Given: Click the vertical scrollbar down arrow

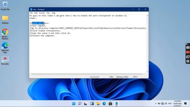Looking at the screenshot, I should (x=148, y=72).
